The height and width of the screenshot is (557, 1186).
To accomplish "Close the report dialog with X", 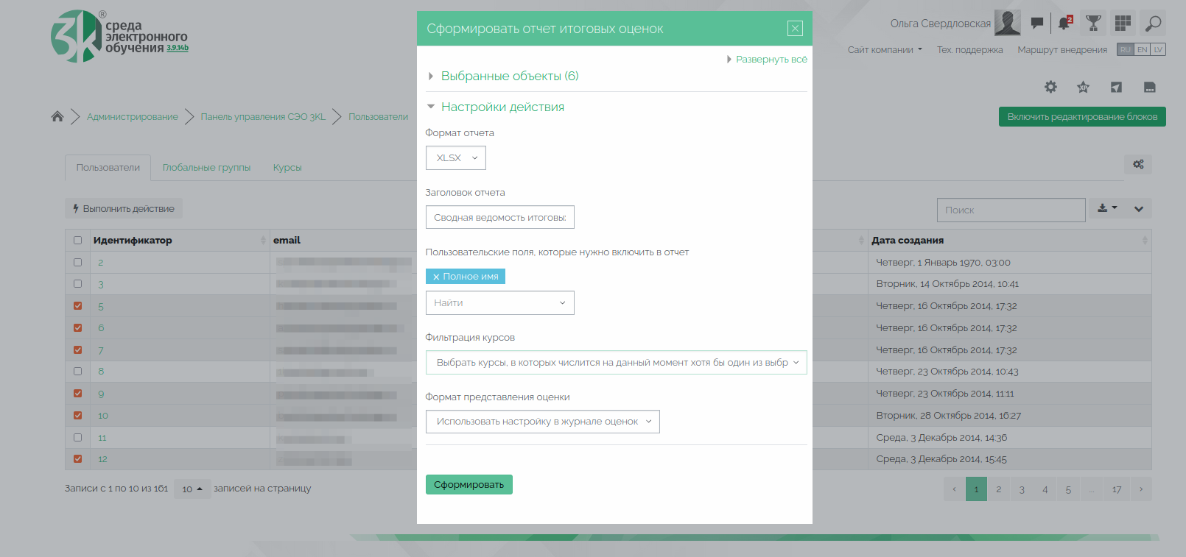I will [795, 29].
